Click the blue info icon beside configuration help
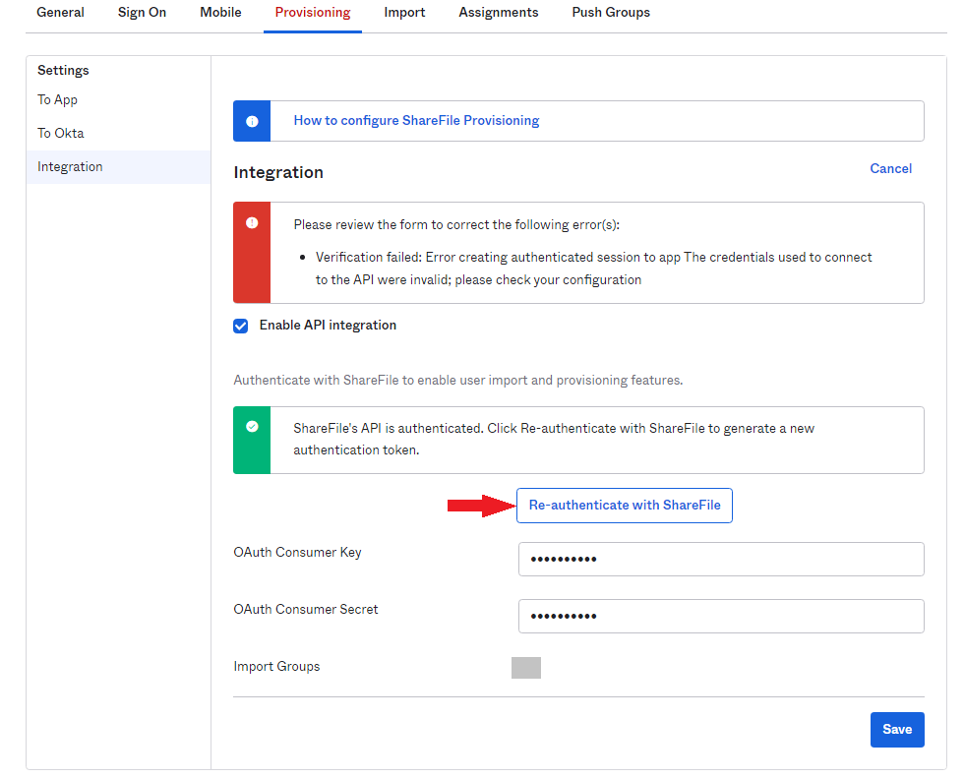Viewport: 964px width, 779px height. click(x=252, y=120)
